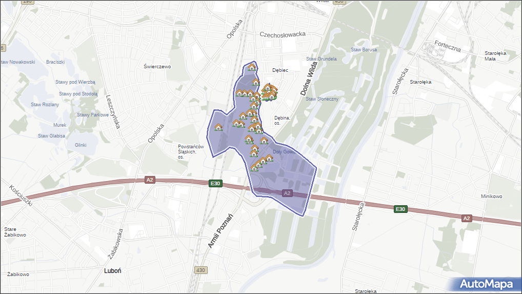Click the Glinki pond label
Screen dimensions: 522x294
[x=81, y=145]
